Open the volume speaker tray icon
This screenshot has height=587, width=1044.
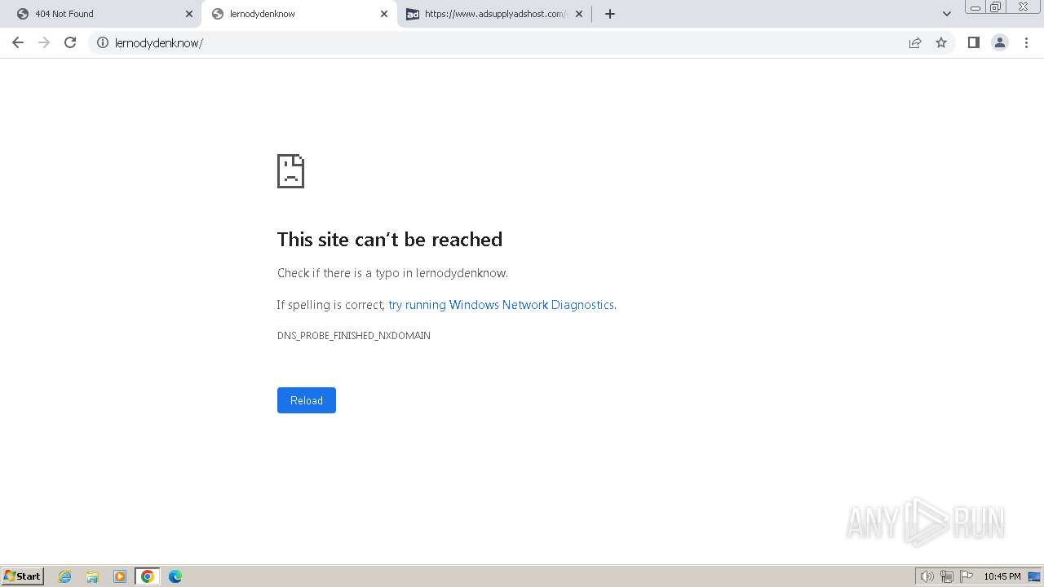point(927,576)
